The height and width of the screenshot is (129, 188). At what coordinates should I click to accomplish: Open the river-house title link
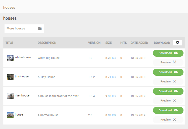pos(22,96)
